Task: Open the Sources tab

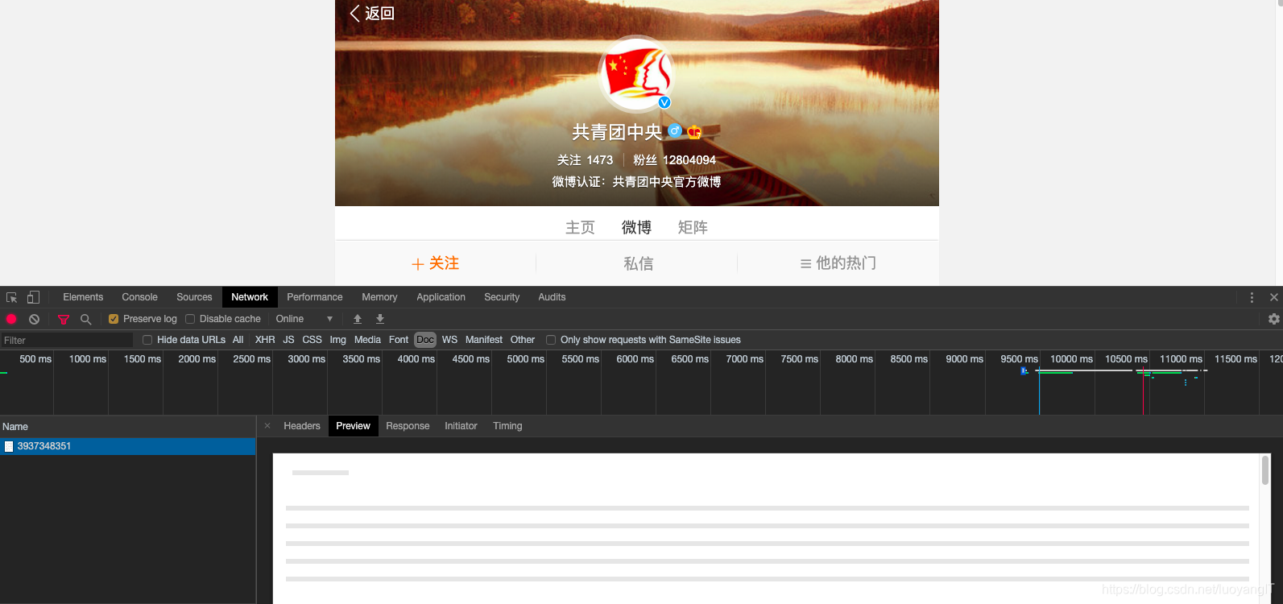Action: [194, 297]
